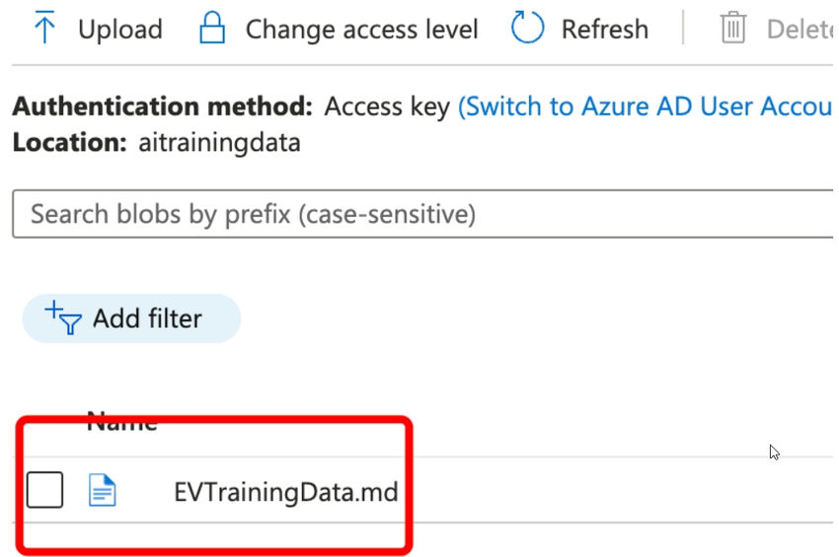
Task: Click the Authentication method label
Action: tap(162, 106)
